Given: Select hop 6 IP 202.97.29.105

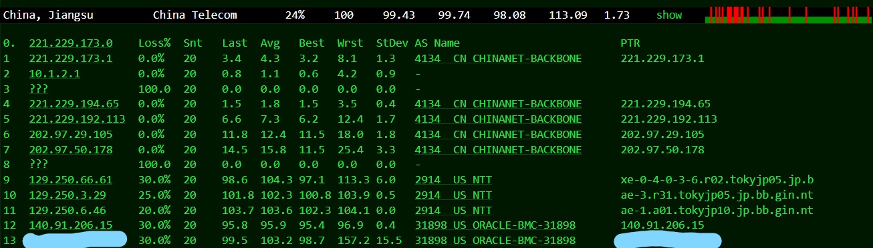Looking at the screenshot, I should (x=71, y=135).
